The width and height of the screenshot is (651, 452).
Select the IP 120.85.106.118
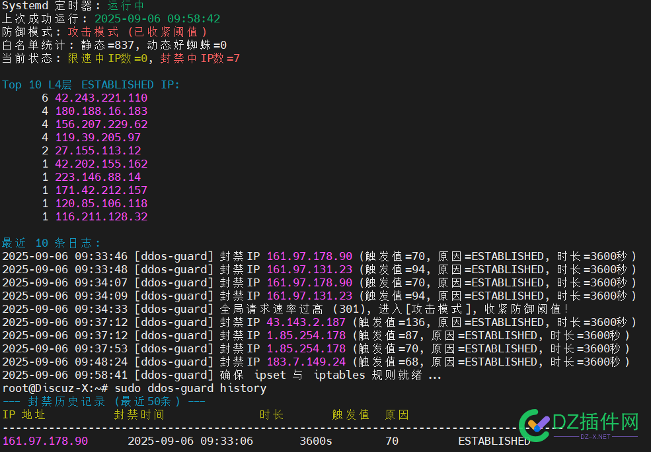click(x=101, y=204)
